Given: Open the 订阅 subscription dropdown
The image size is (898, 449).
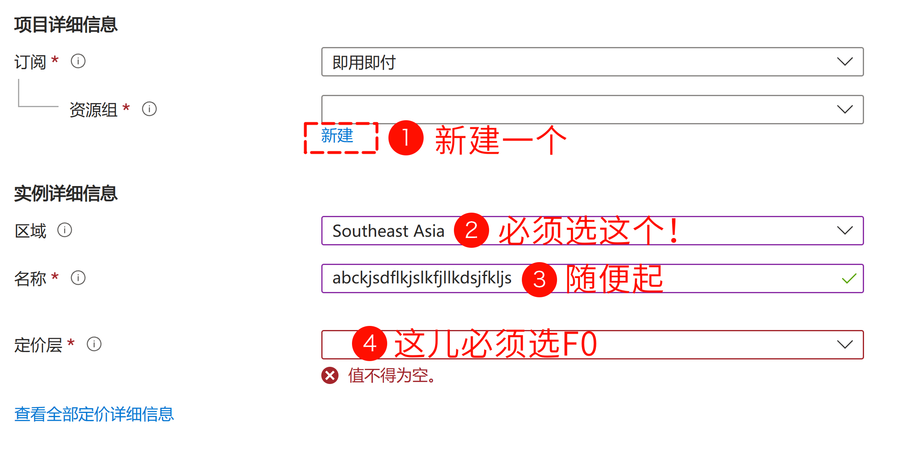Looking at the screenshot, I should [592, 62].
